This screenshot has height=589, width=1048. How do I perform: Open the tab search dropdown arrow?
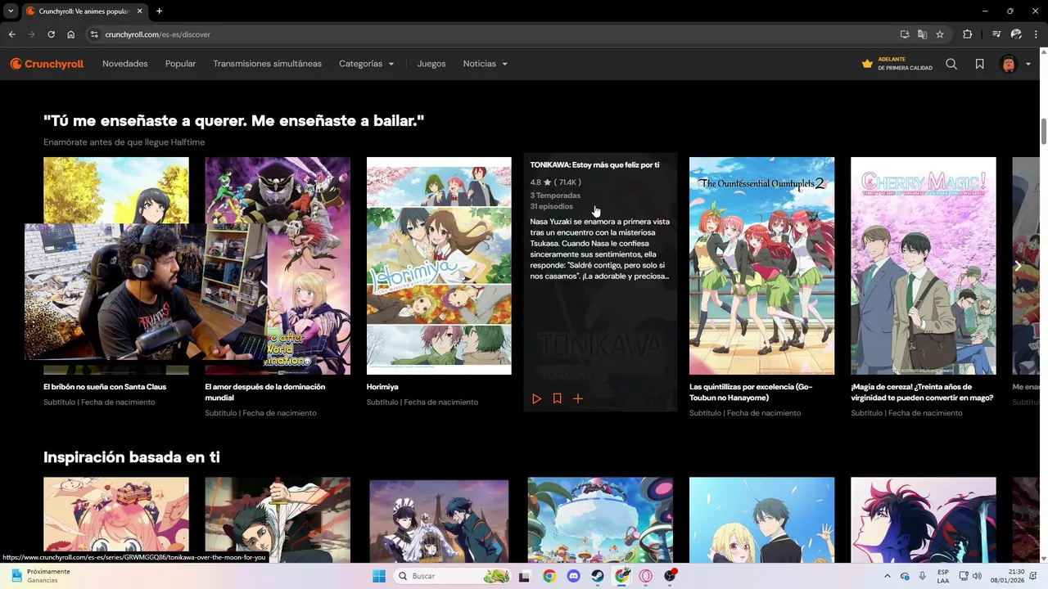click(x=11, y=11)
